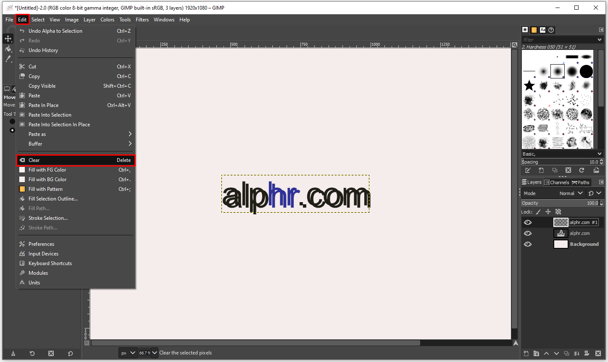Open brush as image

pos(596,170)
